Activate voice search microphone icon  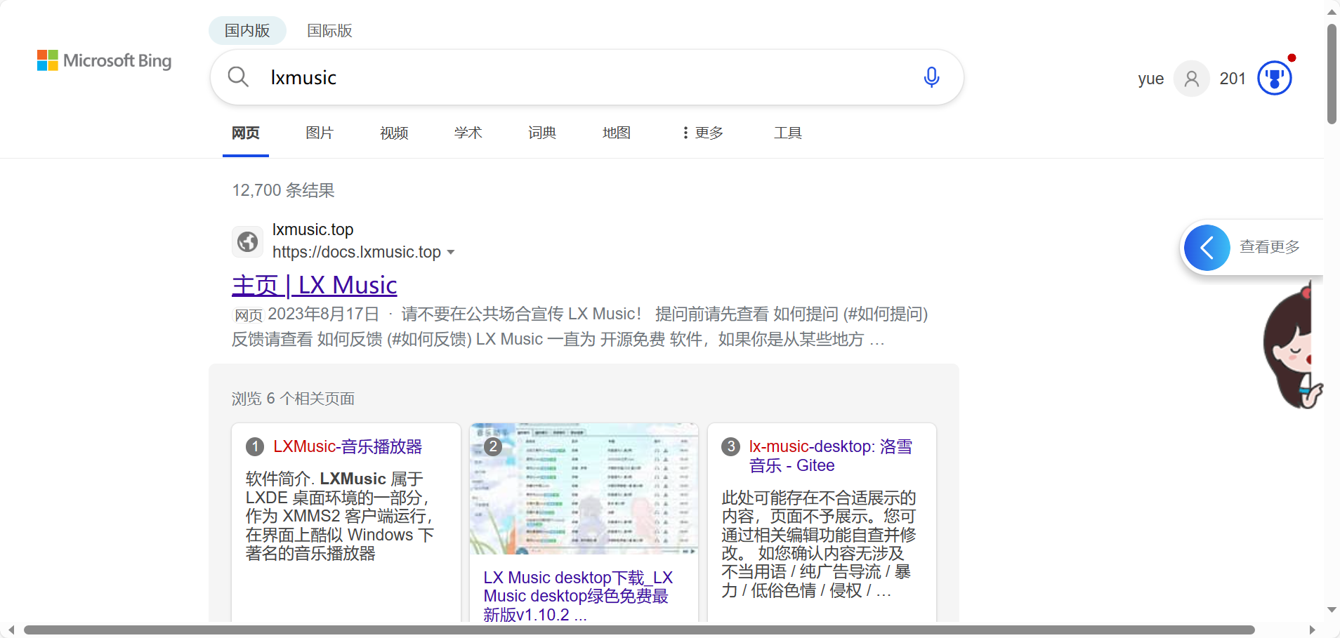coord(931,77)
